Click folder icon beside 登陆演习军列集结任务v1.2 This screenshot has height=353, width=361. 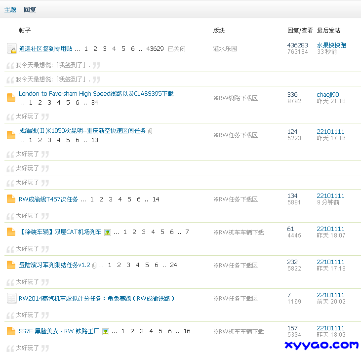11,265
